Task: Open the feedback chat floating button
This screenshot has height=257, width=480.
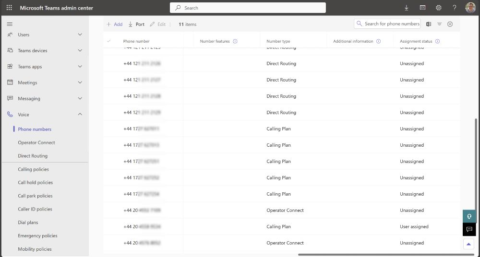Action: (469, 229)
